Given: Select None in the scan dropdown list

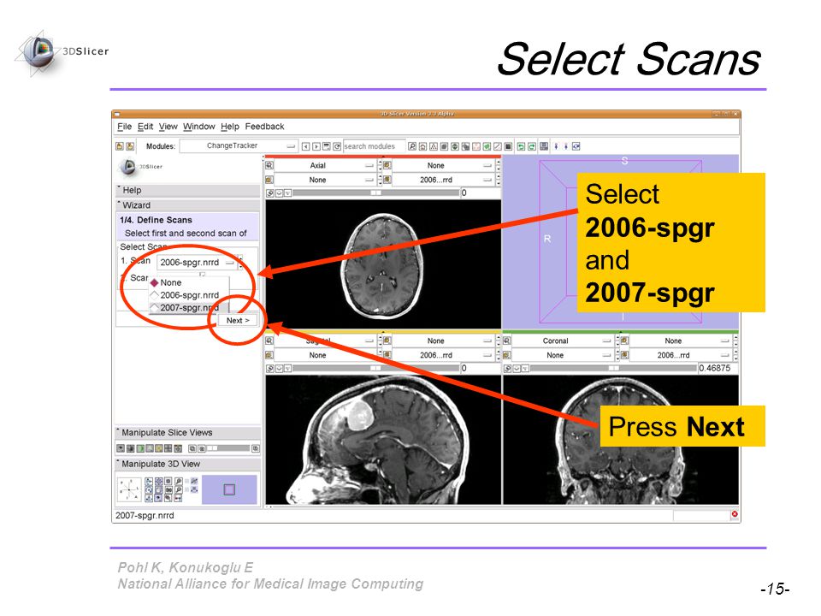Looking at the screenshot, I should pos(189,282).
